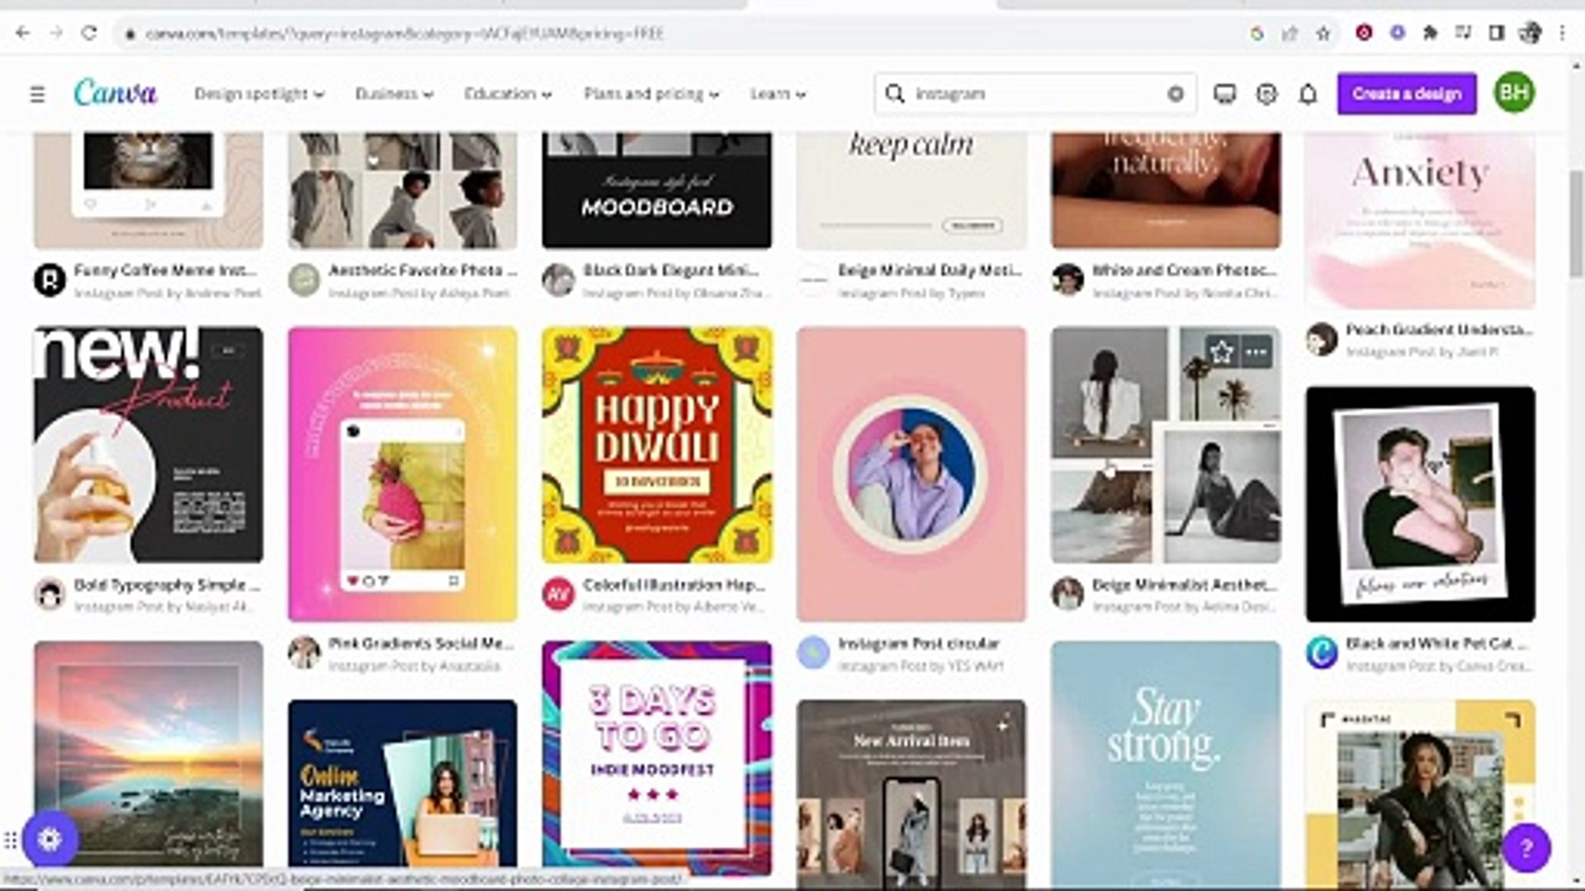
Task: Open the Business dropdown
Action: click(394, 94)
